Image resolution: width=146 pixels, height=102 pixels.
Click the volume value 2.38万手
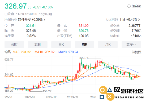(135, 26)
